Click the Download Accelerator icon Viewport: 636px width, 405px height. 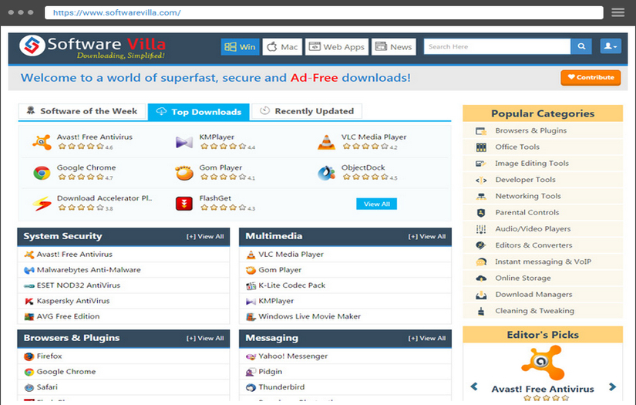[x=42, y=204]
